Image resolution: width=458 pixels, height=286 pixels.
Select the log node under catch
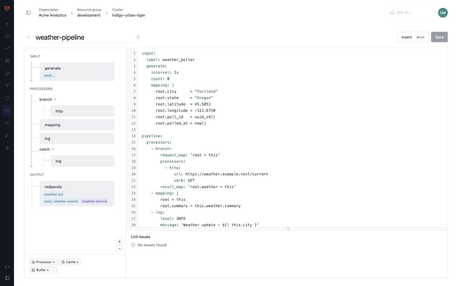pos(82,161)
